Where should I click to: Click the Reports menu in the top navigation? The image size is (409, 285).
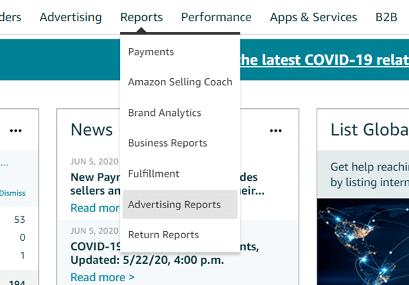pyautogui.click(x=142, y=17)
